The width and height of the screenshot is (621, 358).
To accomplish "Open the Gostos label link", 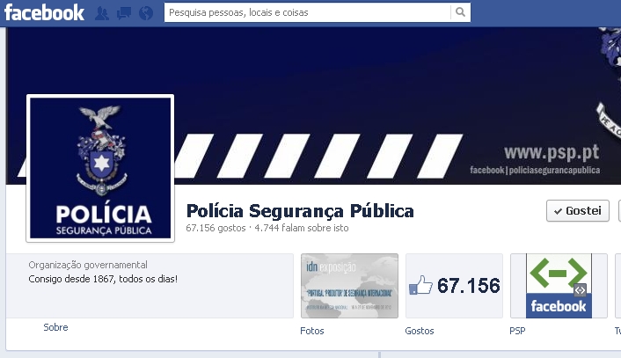I will pyautogui.click(x=420, y=331).
